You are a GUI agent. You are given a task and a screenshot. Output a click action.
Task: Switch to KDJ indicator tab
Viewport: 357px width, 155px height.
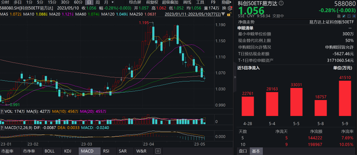coord(68,151)
